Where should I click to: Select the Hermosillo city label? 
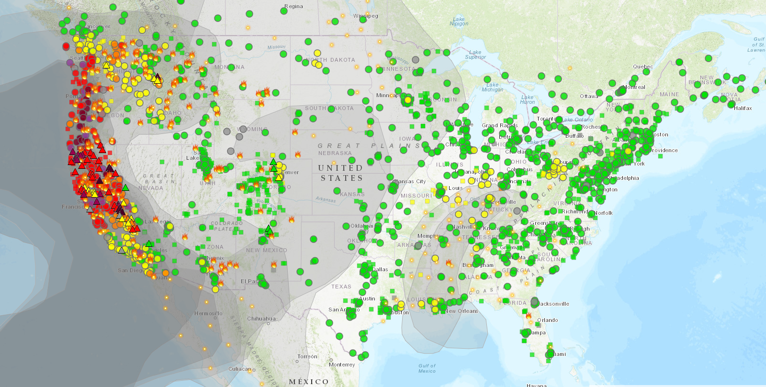(208, 313)
